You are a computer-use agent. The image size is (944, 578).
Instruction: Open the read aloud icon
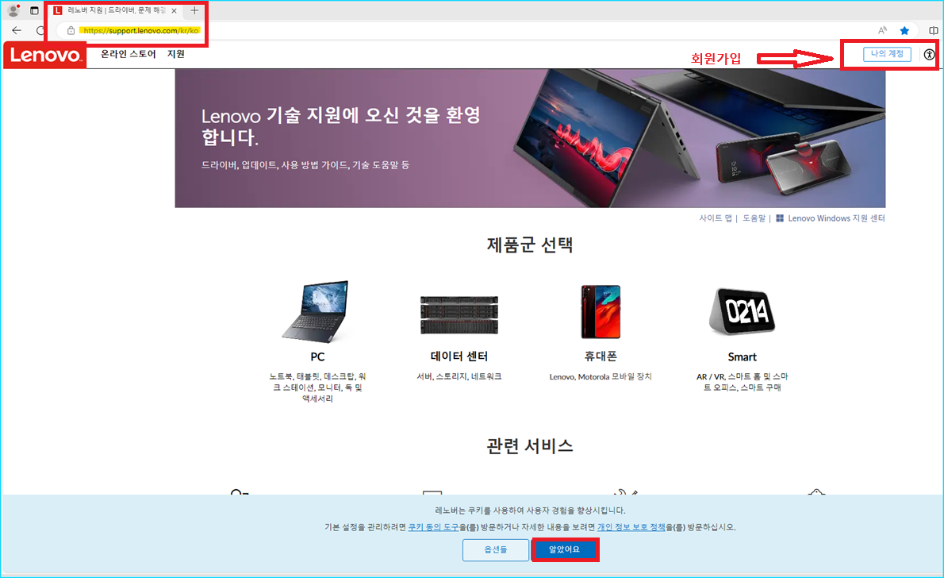coord(882,30)
